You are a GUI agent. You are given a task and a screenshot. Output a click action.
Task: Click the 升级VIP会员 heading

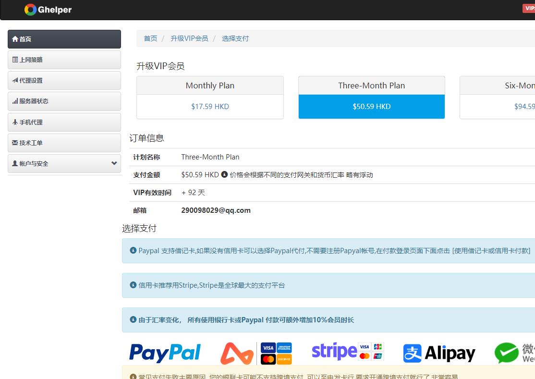pos(160,66)
